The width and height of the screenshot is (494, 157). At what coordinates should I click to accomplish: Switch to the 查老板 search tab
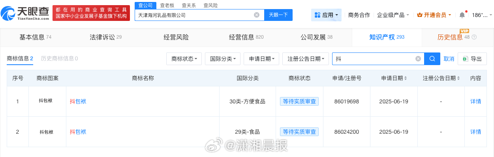[x=167, y=6]
